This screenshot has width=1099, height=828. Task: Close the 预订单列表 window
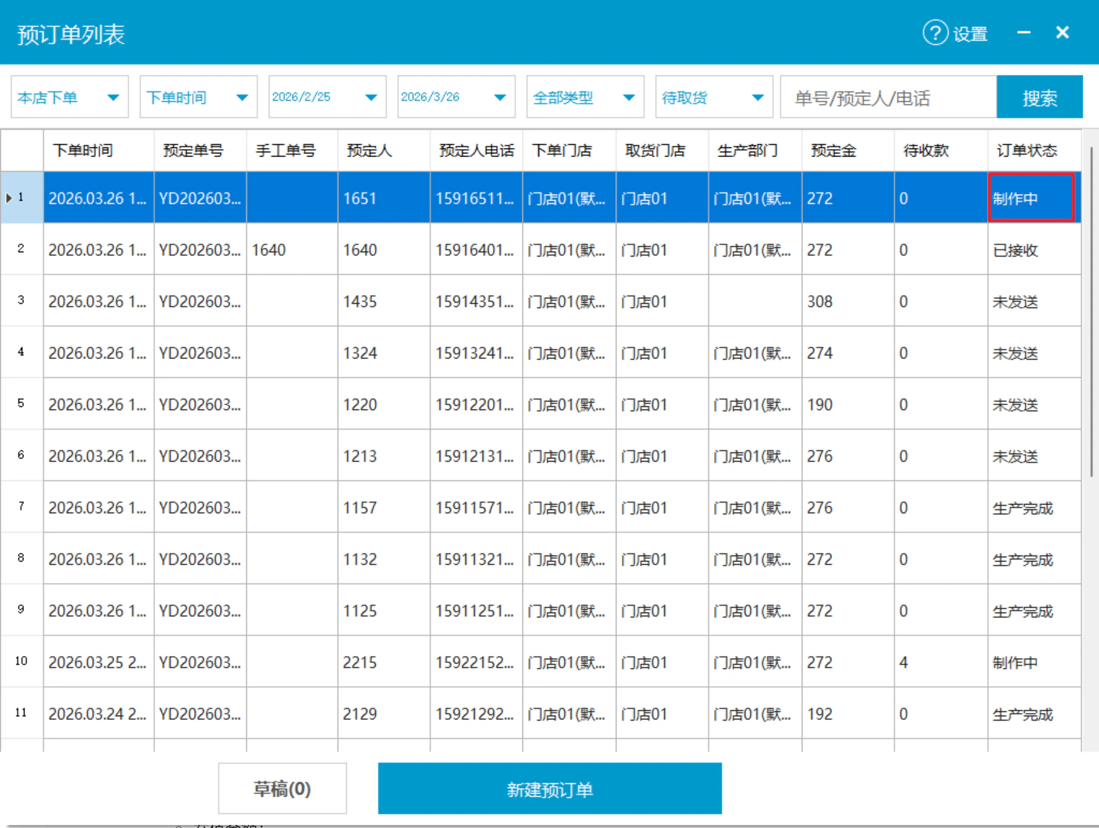(x=1062, y=33)
